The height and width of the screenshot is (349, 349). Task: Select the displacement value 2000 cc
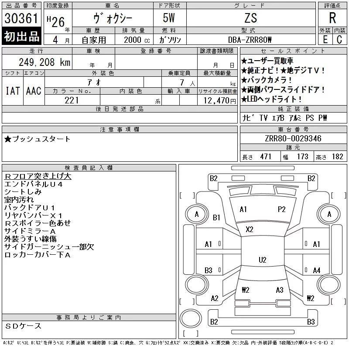[x=137, y=40]
